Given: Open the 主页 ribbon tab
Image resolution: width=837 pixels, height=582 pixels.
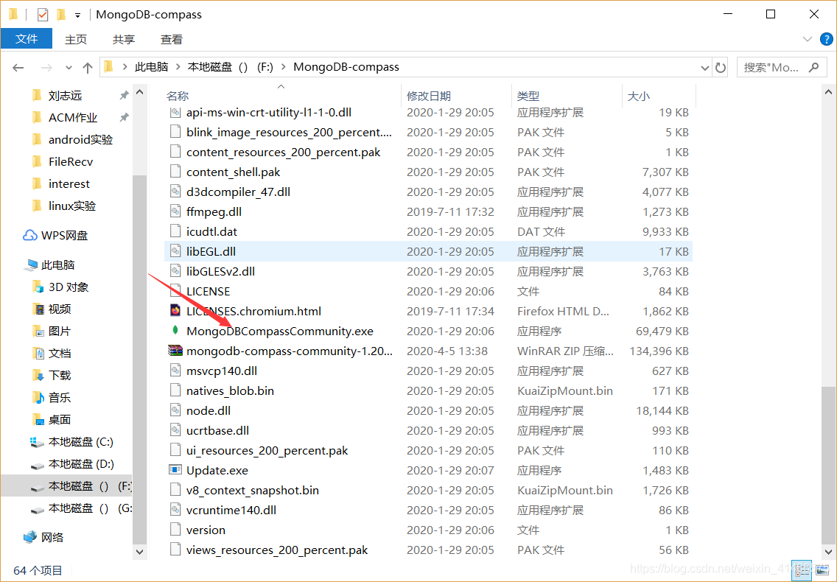Looking at the screenshot, I should pos(76,40).
